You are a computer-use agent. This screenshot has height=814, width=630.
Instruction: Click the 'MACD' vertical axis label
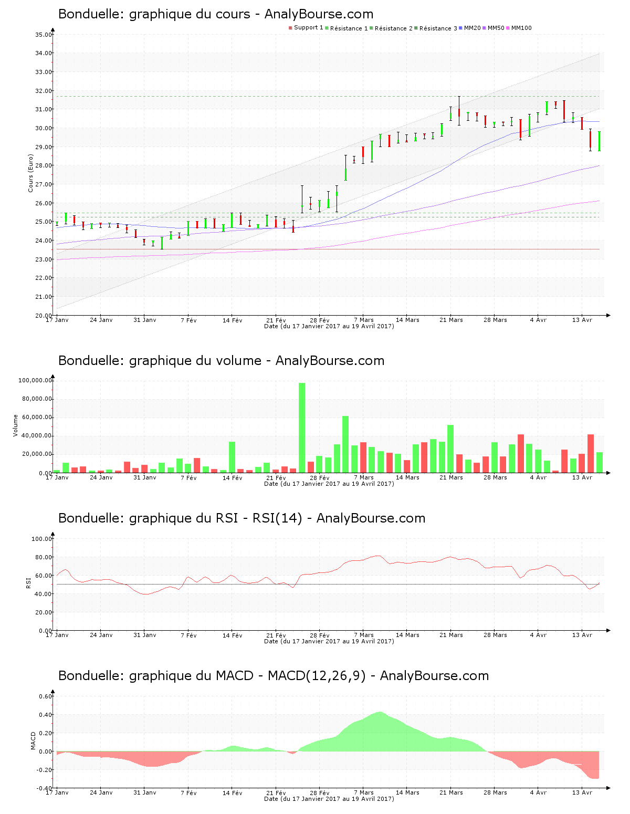tap(34, 740)
